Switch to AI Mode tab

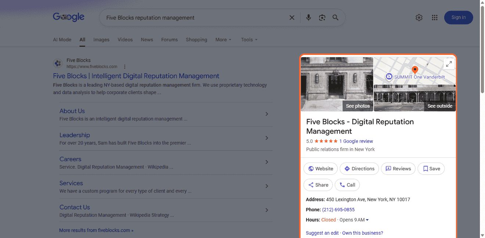tap(62, 40)
